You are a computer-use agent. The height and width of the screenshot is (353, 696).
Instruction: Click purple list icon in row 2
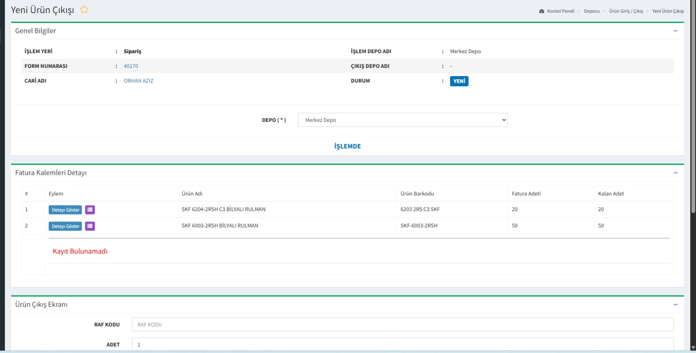coord(90,226)
